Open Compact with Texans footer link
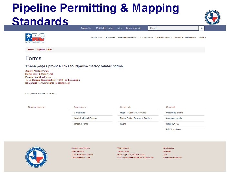This screenshot has height=174, width=232. click(x=81, y=148)
